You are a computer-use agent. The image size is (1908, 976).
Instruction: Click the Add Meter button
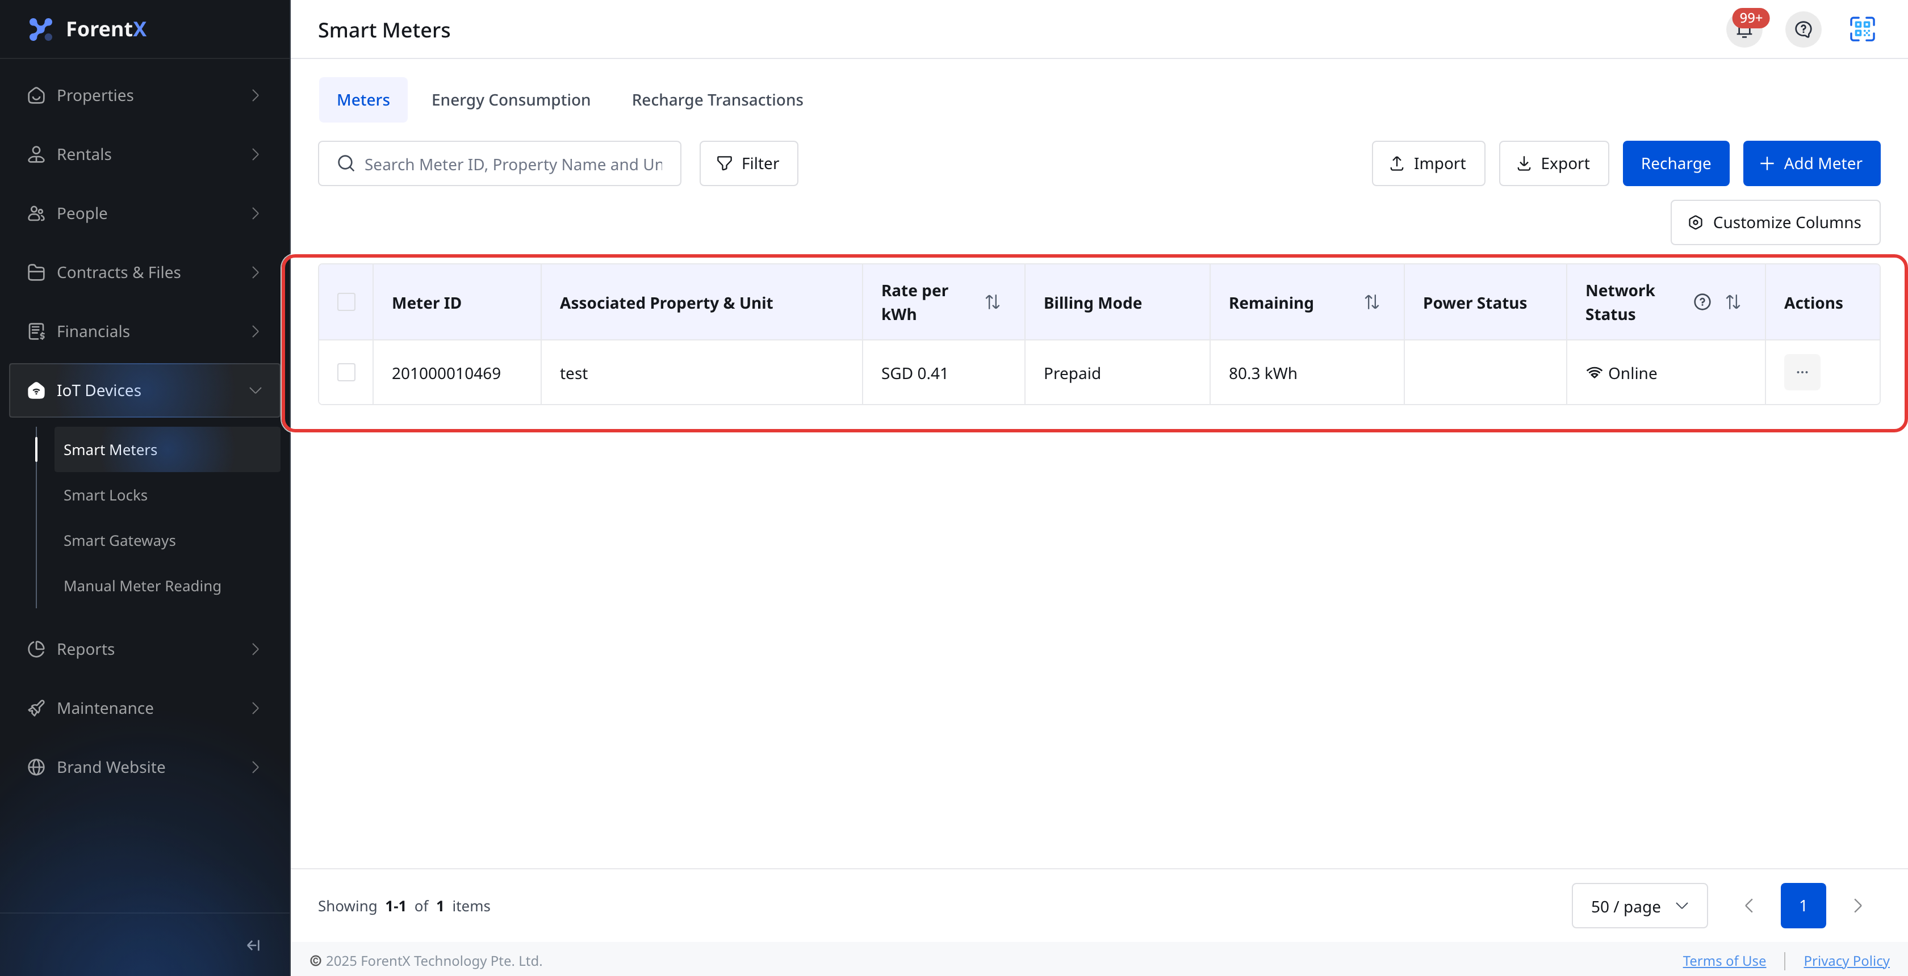coord(1811,163)
